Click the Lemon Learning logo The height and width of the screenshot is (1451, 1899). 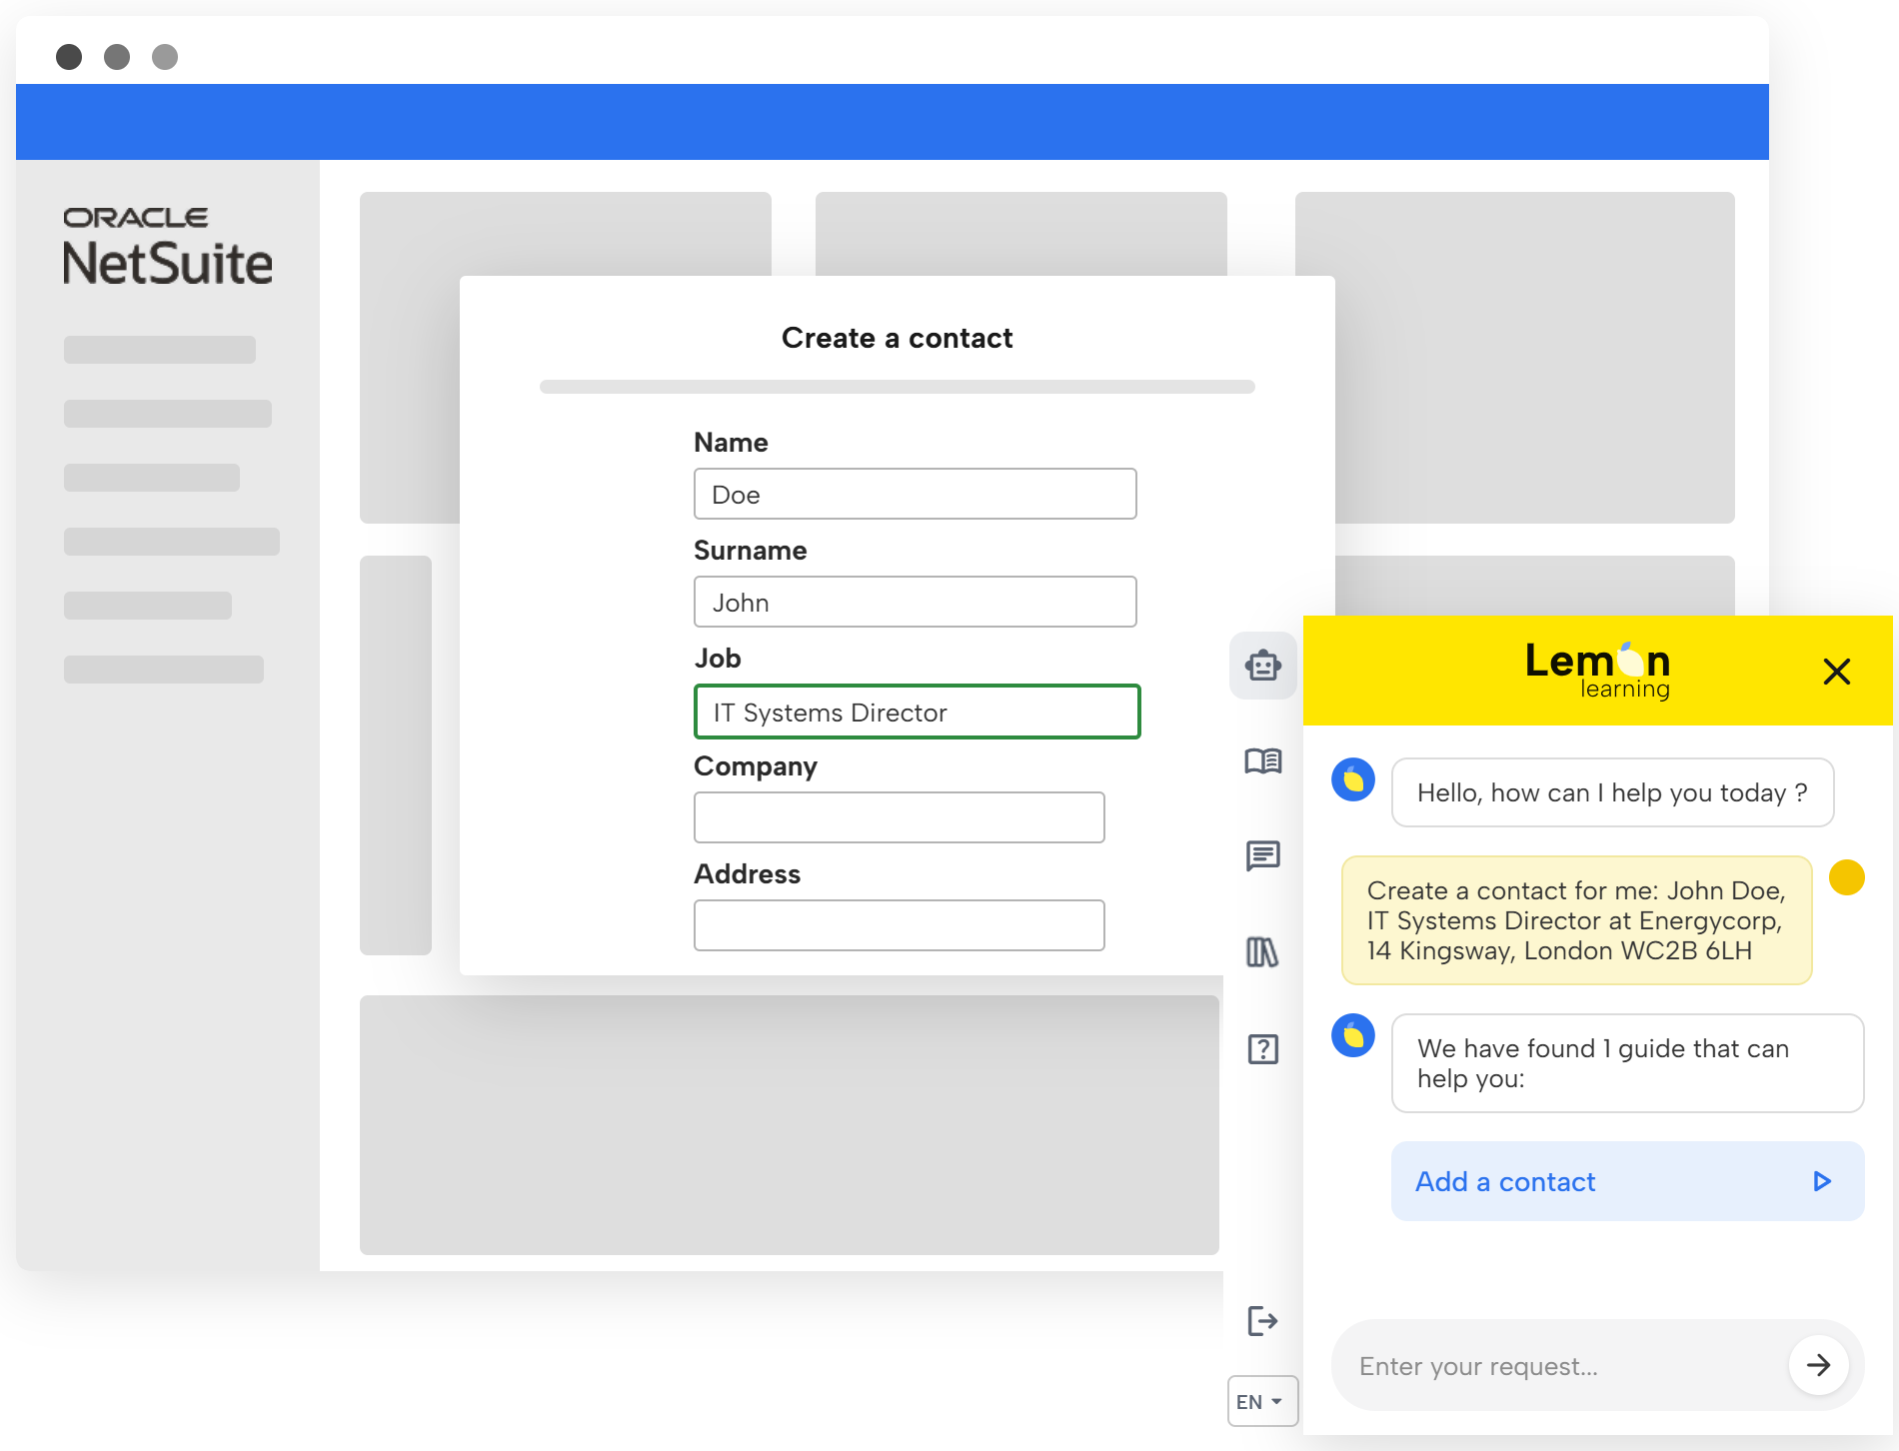[1597, 670]
